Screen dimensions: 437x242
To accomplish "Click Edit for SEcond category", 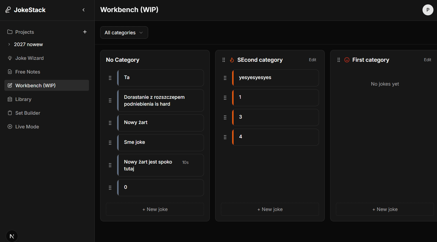I will point(312,60).
